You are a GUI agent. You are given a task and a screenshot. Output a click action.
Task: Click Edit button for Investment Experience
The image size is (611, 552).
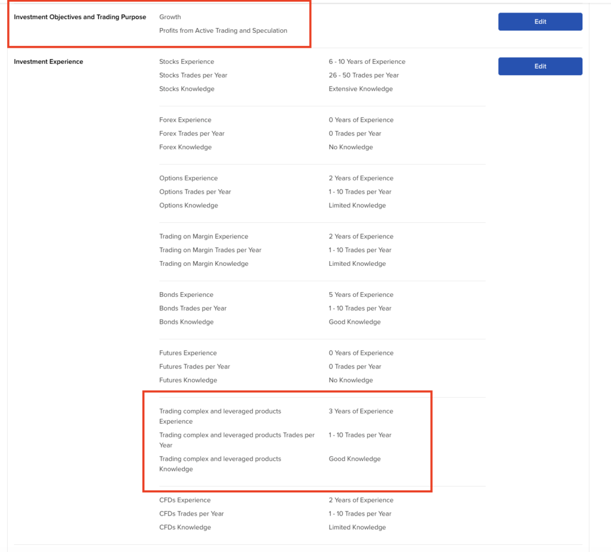tap(540, 66)
